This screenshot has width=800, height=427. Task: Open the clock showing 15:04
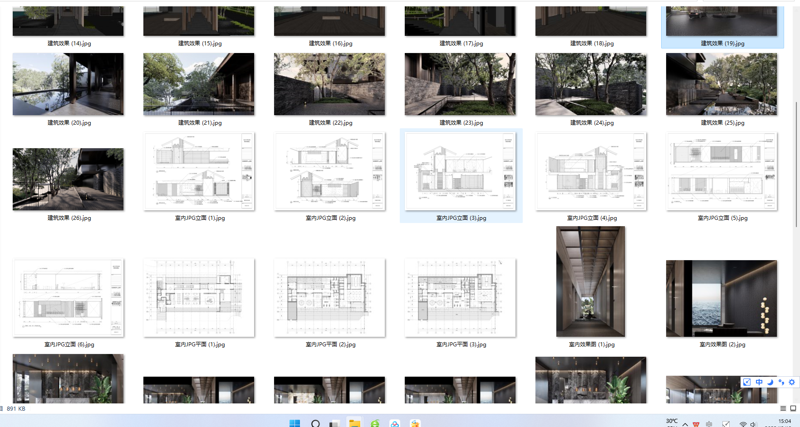(785, 421)
